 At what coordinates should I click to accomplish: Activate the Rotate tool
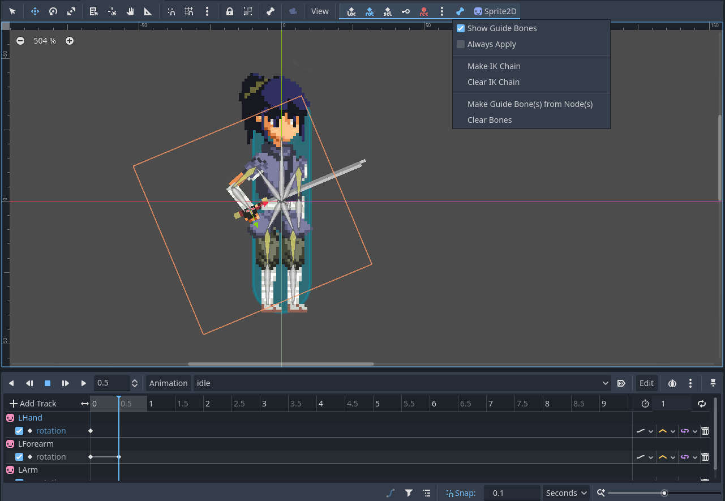coord(53,11)
